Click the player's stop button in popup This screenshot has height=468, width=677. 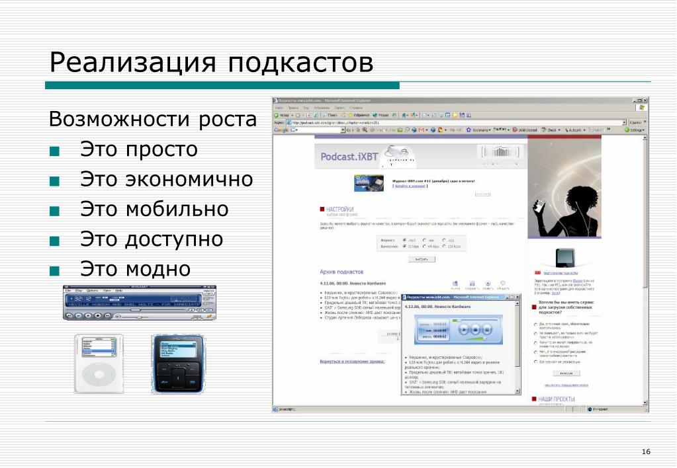point(475,330)
